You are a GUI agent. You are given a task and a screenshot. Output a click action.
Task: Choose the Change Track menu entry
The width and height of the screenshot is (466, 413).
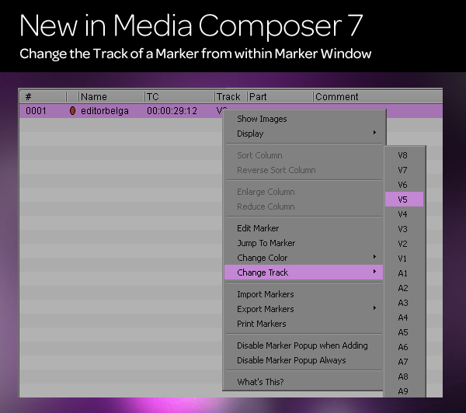(x=304, y=272)
